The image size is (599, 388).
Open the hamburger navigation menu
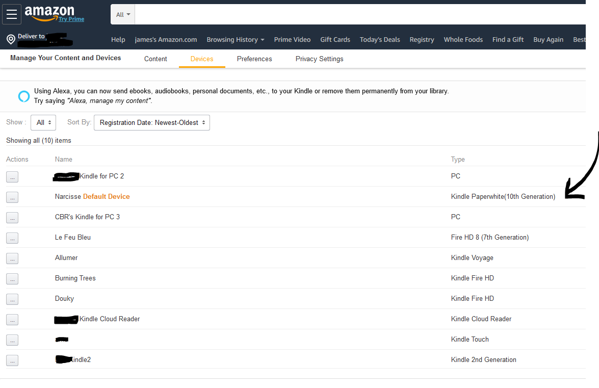[x=12, y=14]
